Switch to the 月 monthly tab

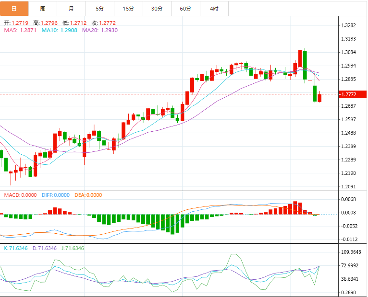click(x=72, y=9)
